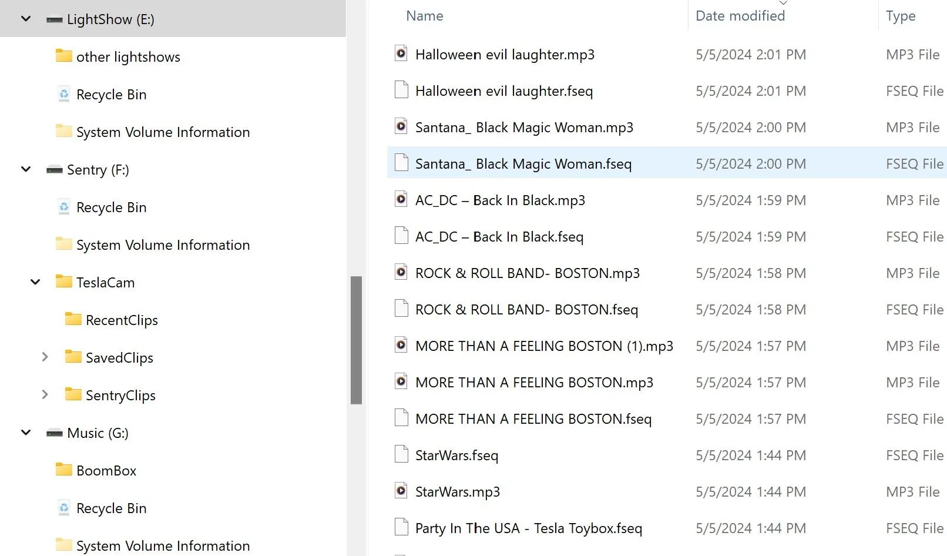Viewport: 947px width, 556px height.
Task: Click the Music (G:) drive icon
Action: click(55, 433)
